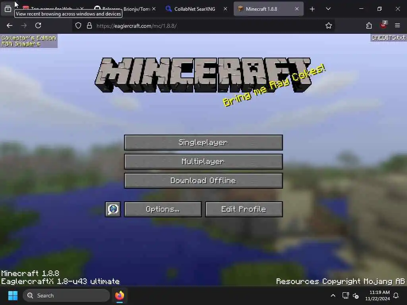Click the Firefox taskbar icon

pos(120,295)
